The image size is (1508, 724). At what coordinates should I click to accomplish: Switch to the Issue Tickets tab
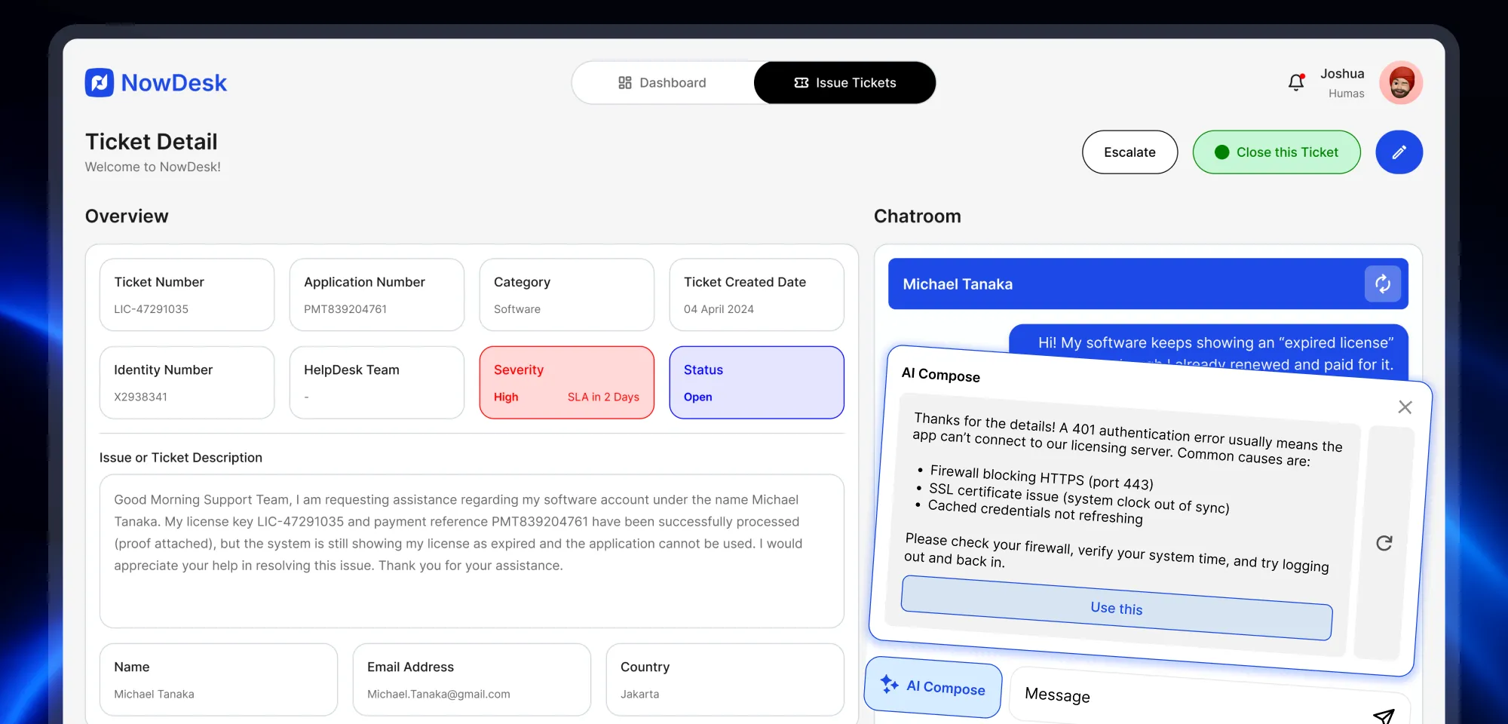click(x=844, y=83)
